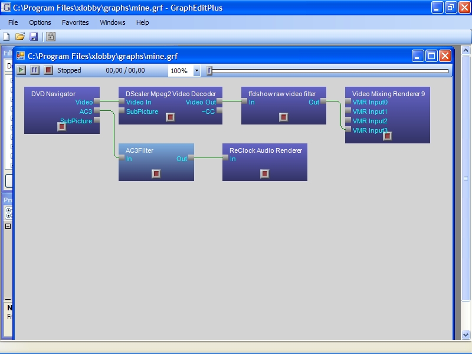
Task: Click DVD Navigator red state indicator
Action: click(62, 127)
